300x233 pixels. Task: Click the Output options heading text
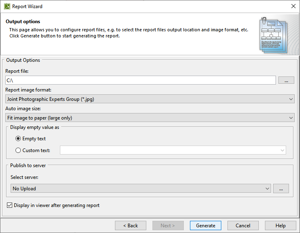(23, 22)
